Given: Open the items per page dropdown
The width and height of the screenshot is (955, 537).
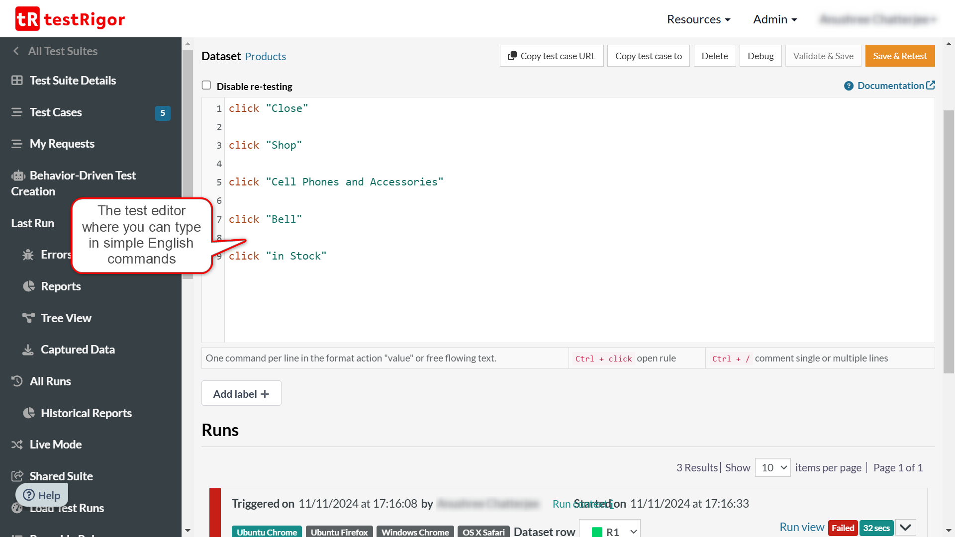Looking at the screenshot, I should [x=772, y=468].
